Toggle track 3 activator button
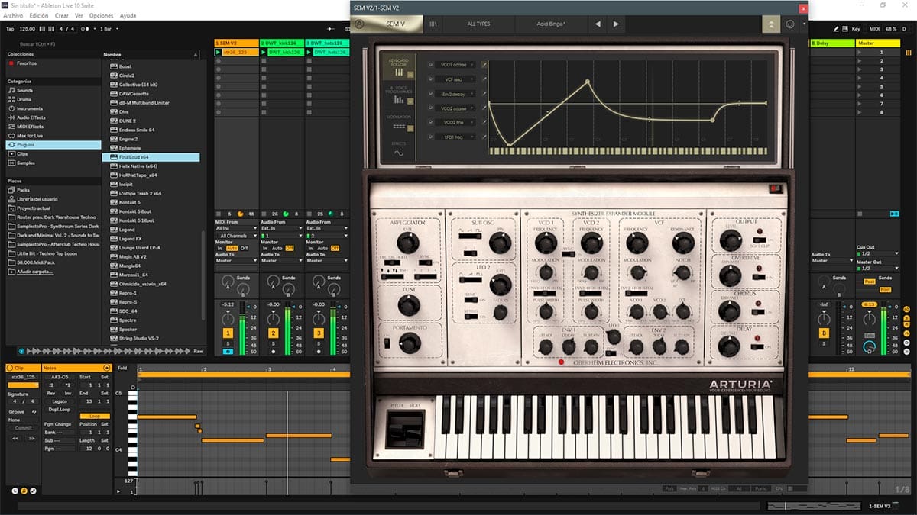The height and width of the screenshot is (515, 917). click(x=318, y=333)
